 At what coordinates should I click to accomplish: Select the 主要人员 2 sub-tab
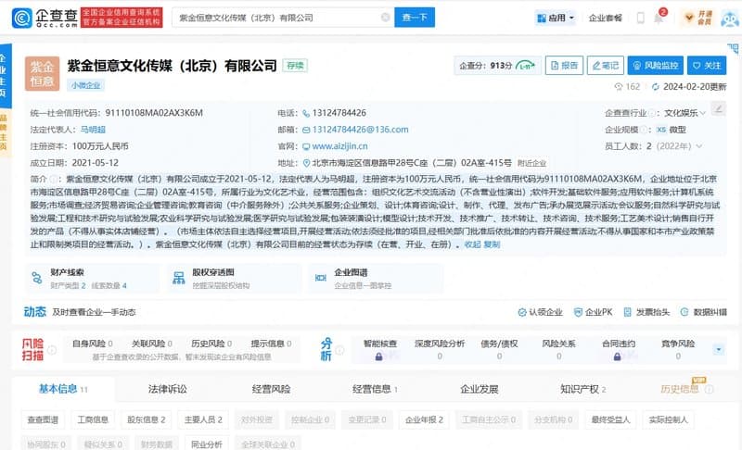pos(203,419)
